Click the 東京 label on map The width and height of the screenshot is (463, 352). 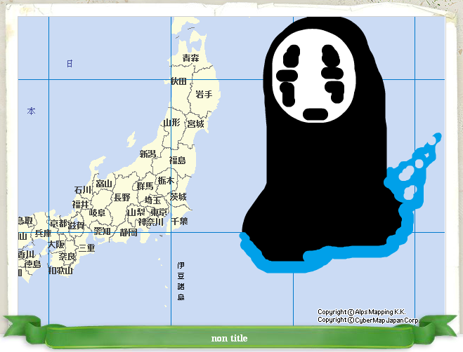tap(159, 212)
